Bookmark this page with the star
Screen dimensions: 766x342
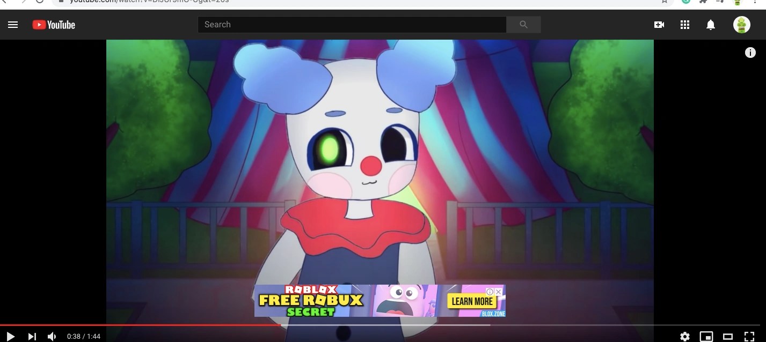(x=664, y=2)
